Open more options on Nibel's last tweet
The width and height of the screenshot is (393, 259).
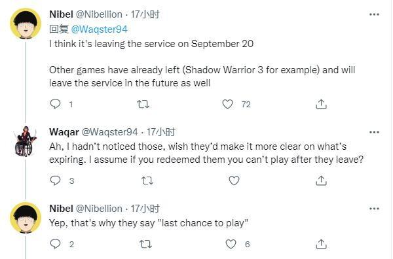(374, 209)
